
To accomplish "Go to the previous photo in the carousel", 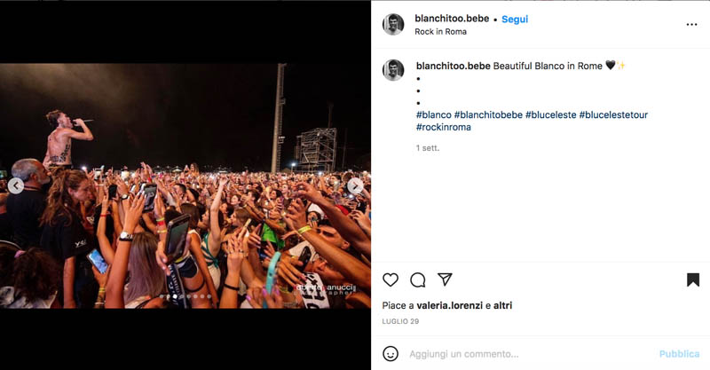I will click(x=16, y=185).
